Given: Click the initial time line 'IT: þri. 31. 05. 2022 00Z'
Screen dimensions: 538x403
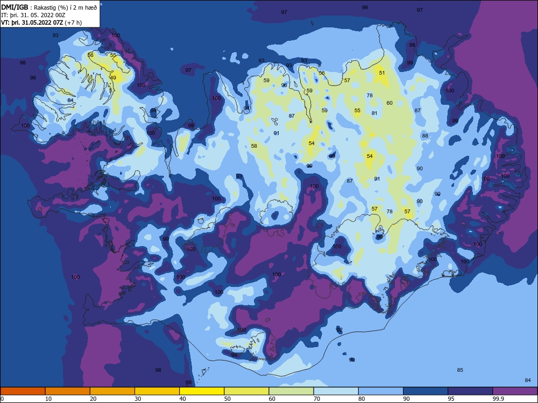Looking at the screenshot, I should [x=33, y=15].
